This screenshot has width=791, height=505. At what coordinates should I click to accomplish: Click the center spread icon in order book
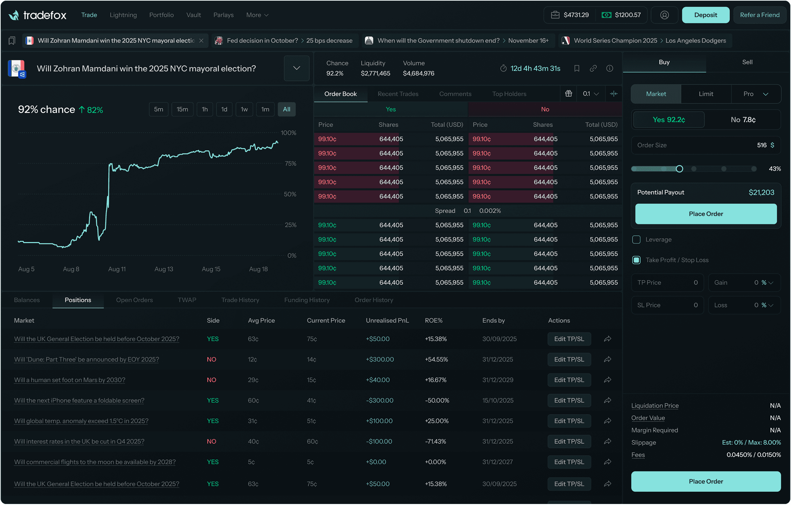tap(614, 93)
